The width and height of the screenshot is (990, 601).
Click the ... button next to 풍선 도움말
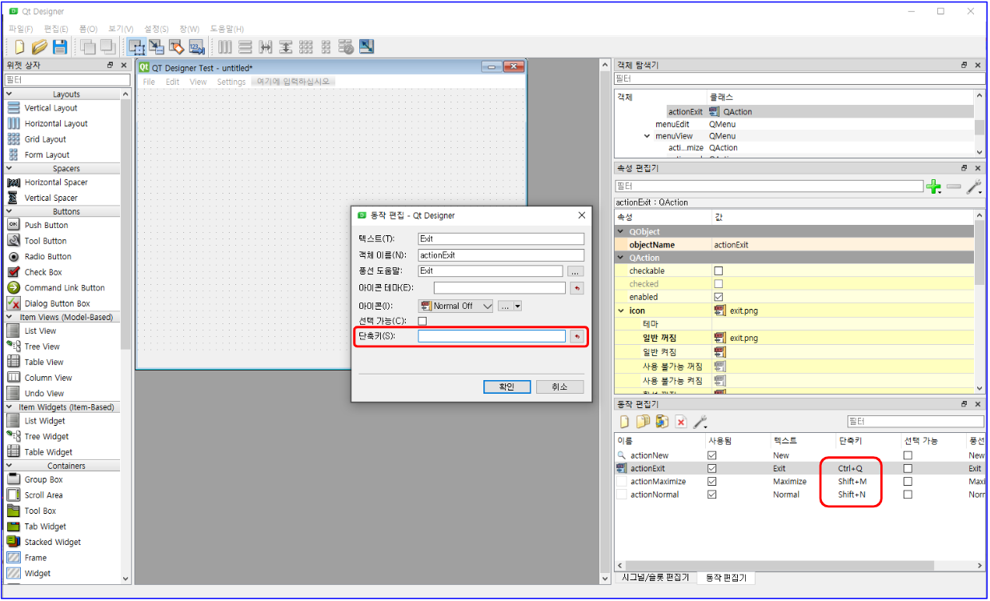click(575, 271)
